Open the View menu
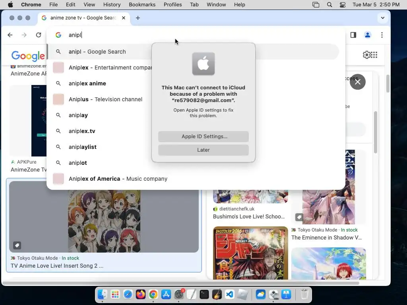 click(x=89, y=5)
